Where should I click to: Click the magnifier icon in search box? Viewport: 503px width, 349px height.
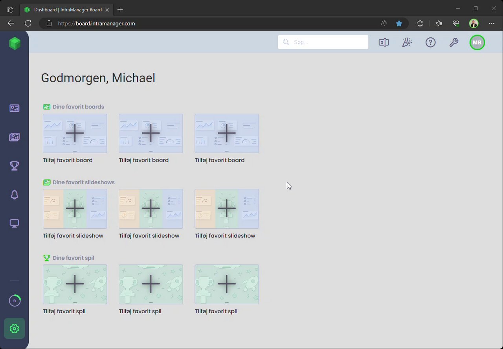[286, 42]
